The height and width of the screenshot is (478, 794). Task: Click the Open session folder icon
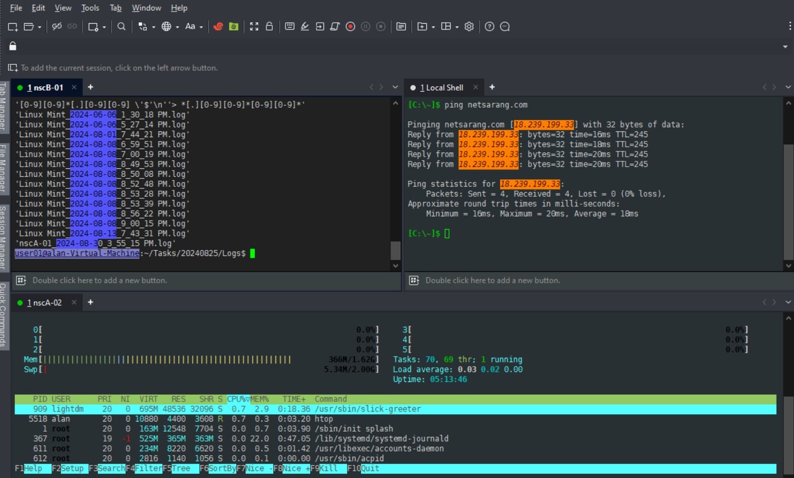point(29,26)
